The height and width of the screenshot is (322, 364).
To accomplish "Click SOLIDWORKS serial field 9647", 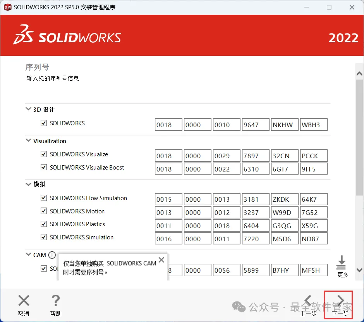I will click(256, 125).
